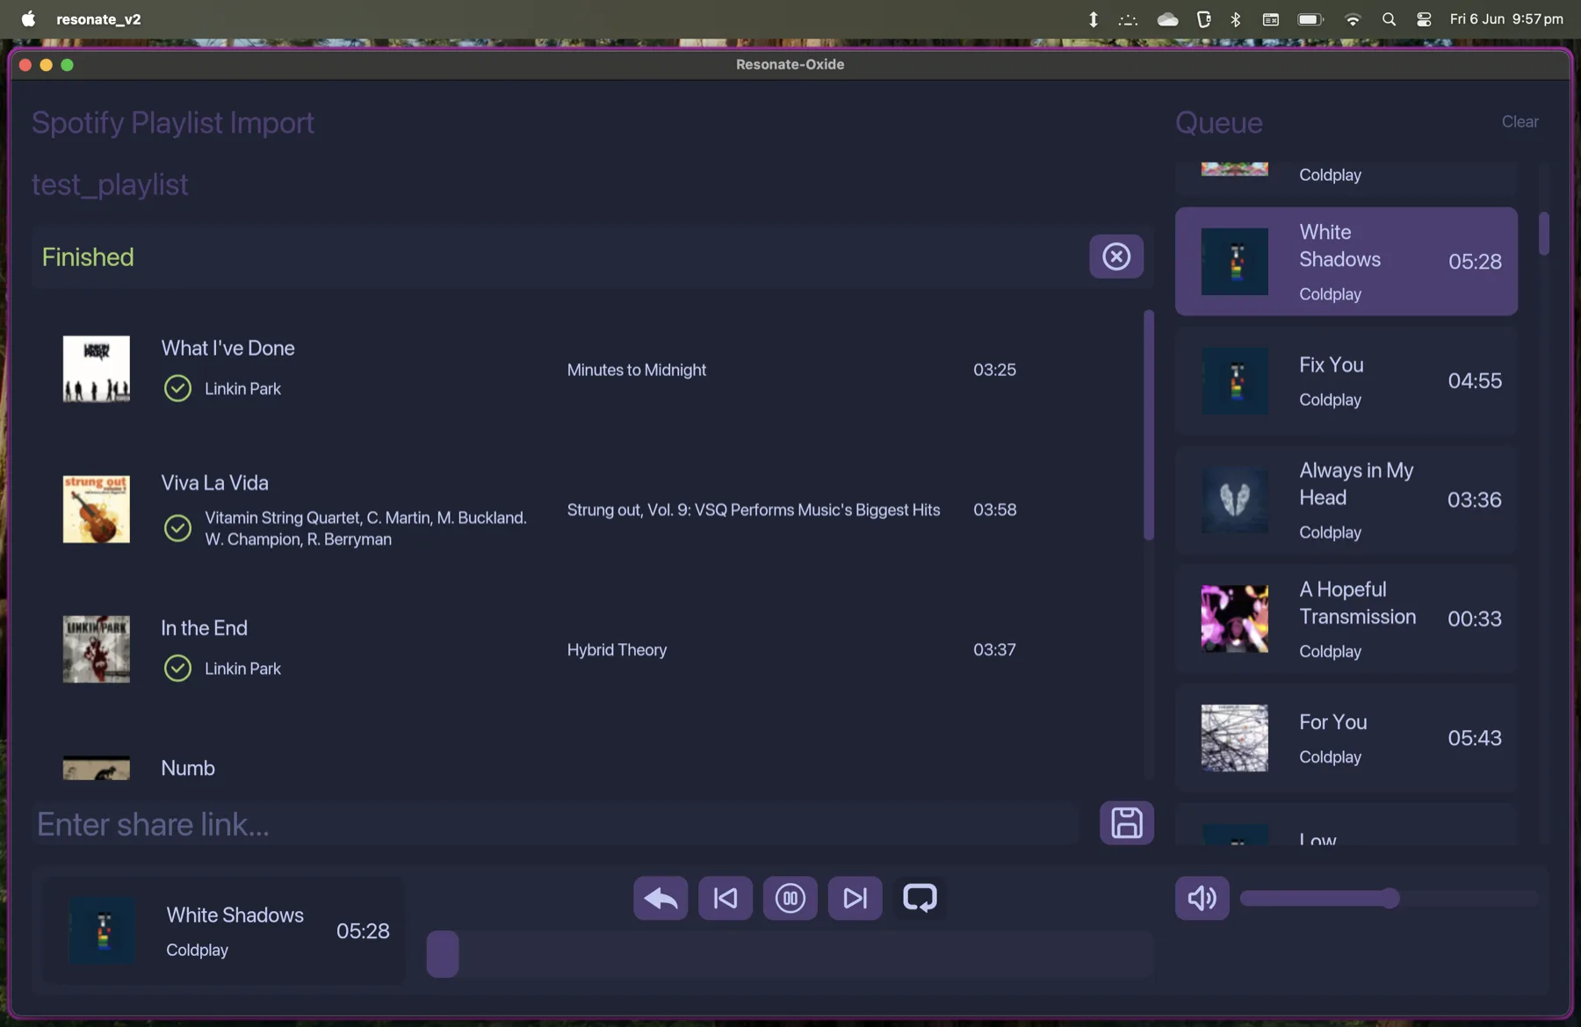Click Always in My Head album art

[1235, 500]
